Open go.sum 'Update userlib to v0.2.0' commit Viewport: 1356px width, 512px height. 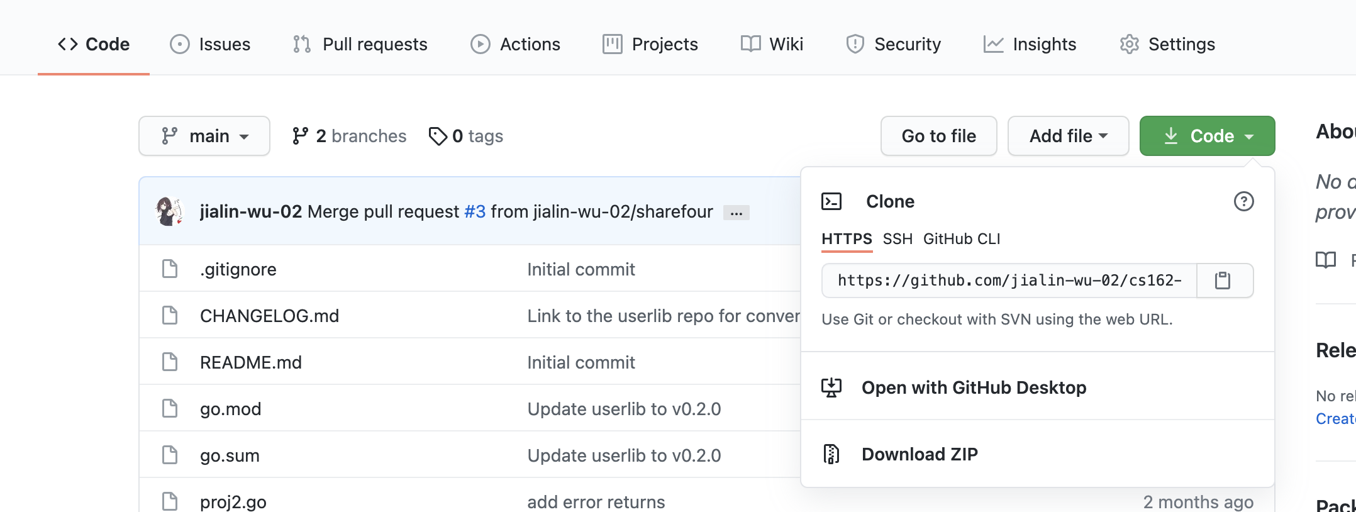click(624, 455)
